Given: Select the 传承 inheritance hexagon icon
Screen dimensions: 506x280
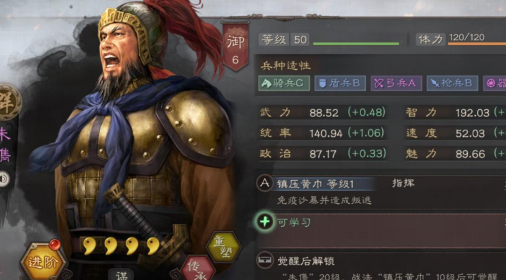Looking at the screenshot, I should [x=198, y=268].
